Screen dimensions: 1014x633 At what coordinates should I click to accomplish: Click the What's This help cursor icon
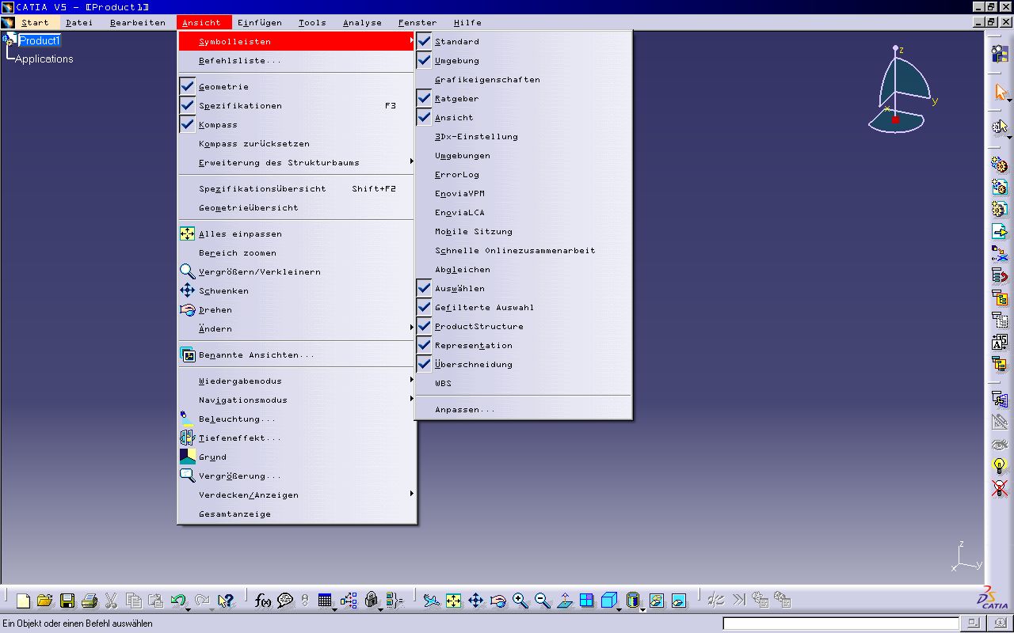pos(225,601)
